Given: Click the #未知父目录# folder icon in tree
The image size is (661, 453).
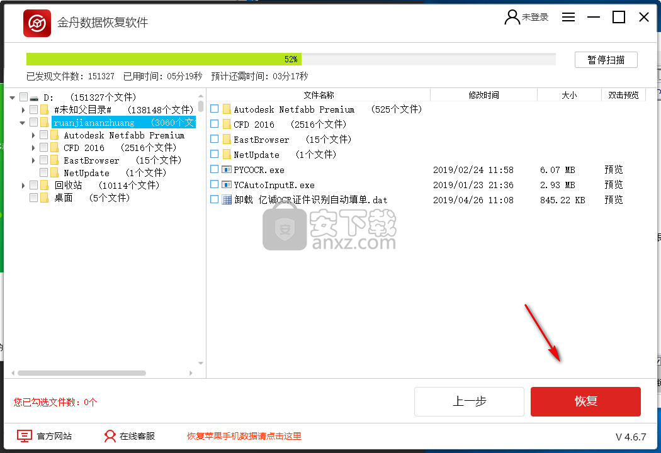Looking at the screenshot, I should pyautogui.click(x=45, y=110).
